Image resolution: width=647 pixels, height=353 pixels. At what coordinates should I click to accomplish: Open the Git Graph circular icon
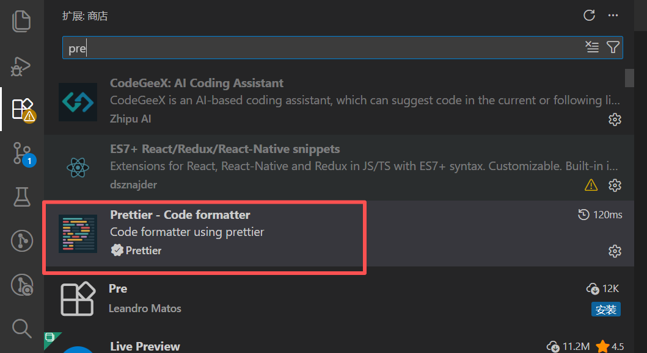coord(22,241)
